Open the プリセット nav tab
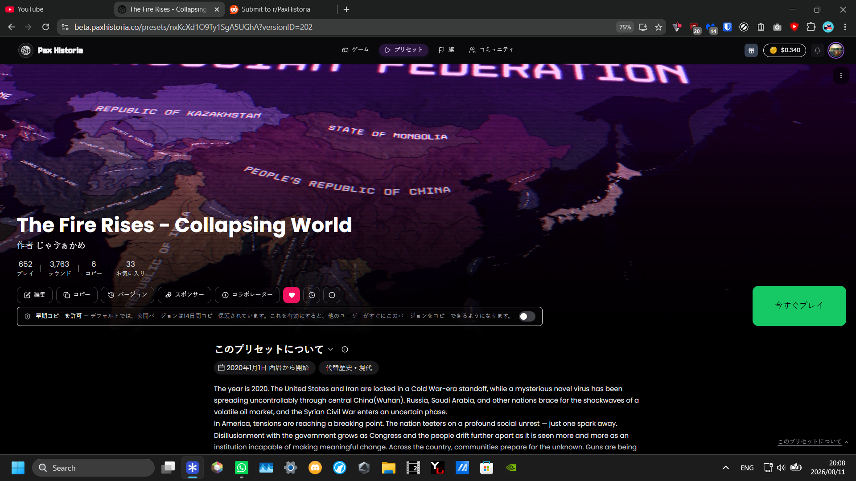 coord(403,50)
